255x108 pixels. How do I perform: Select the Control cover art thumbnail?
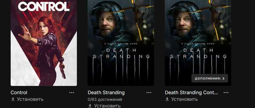pyautogui.click(x=44, y=43)
